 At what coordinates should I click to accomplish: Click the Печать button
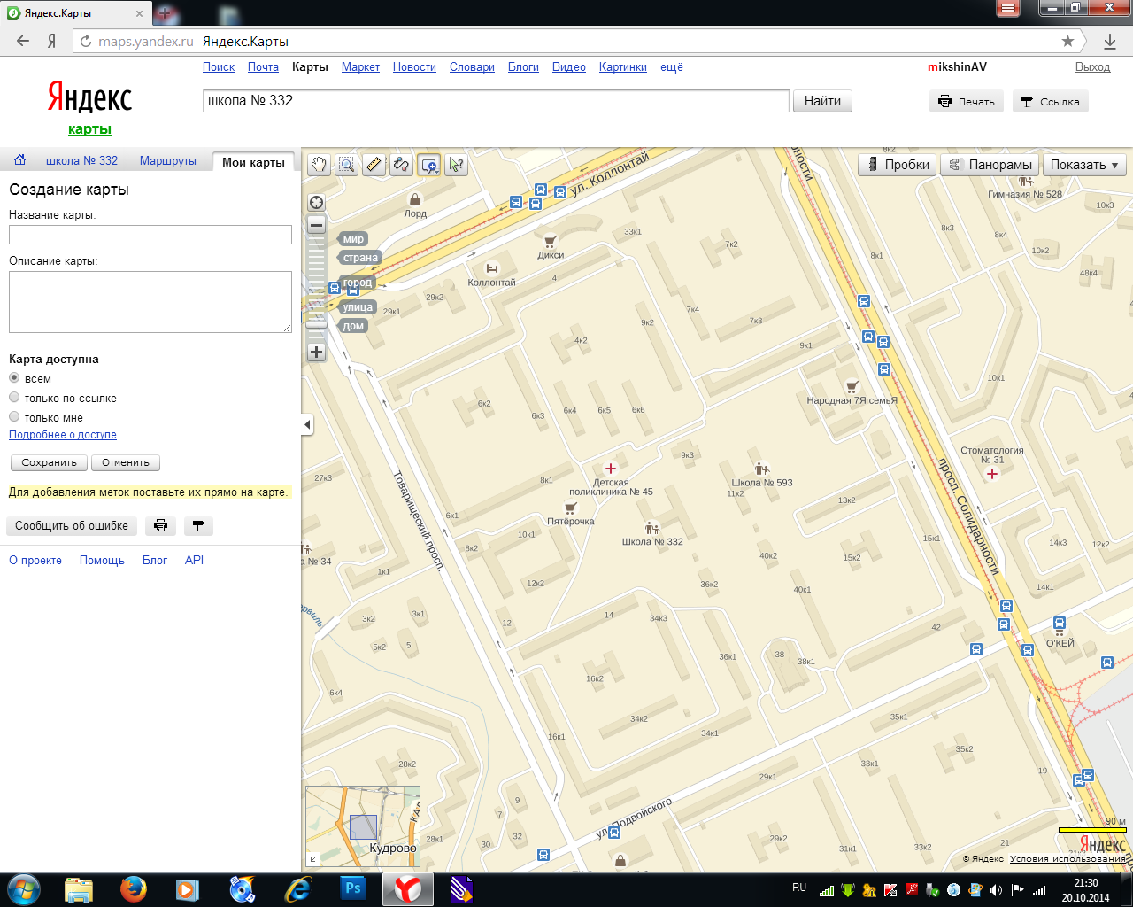(967, 102)
